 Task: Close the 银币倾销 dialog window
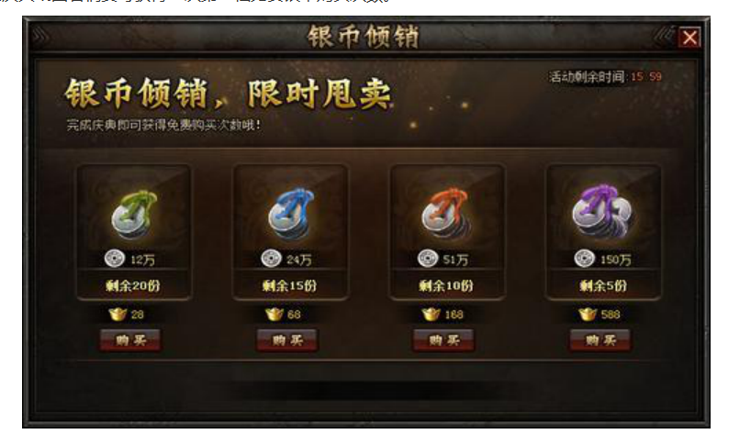click(689, 37)
